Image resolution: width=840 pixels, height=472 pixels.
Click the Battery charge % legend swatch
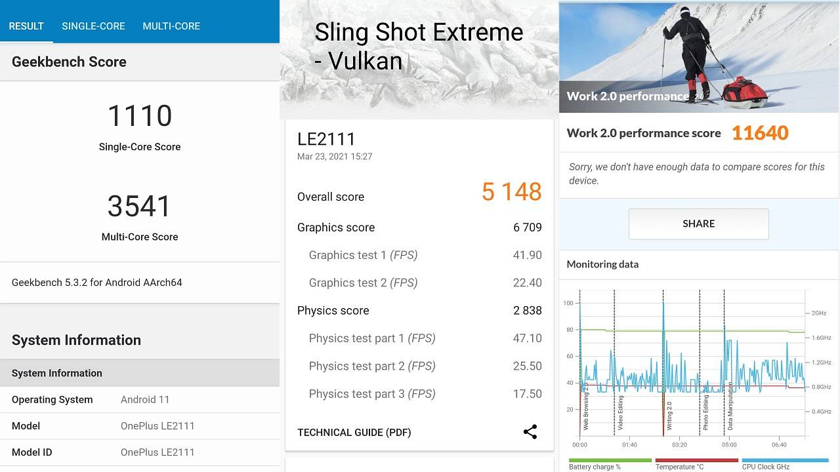click(x=610, y=460)
